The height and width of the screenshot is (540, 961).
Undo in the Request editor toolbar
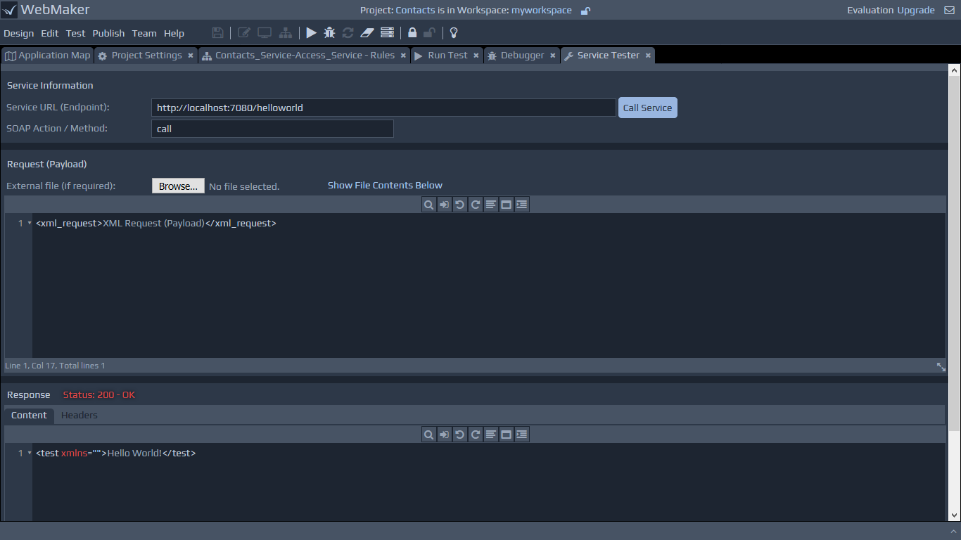coord(459,205)
